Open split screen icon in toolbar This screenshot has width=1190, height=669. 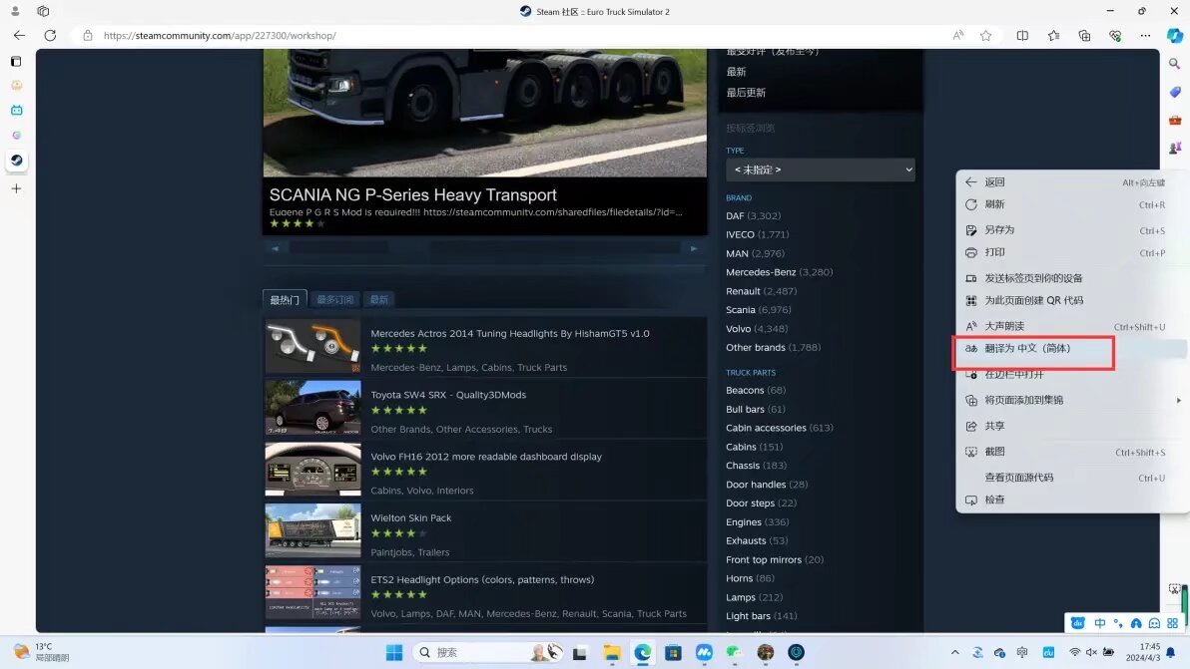coord(1023,35)
